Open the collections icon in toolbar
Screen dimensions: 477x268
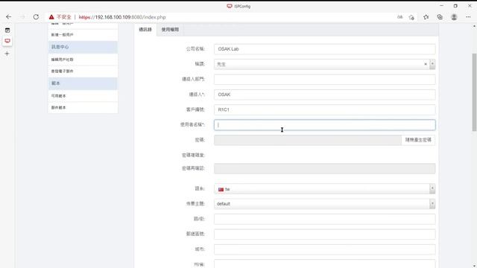pos(440,17)
